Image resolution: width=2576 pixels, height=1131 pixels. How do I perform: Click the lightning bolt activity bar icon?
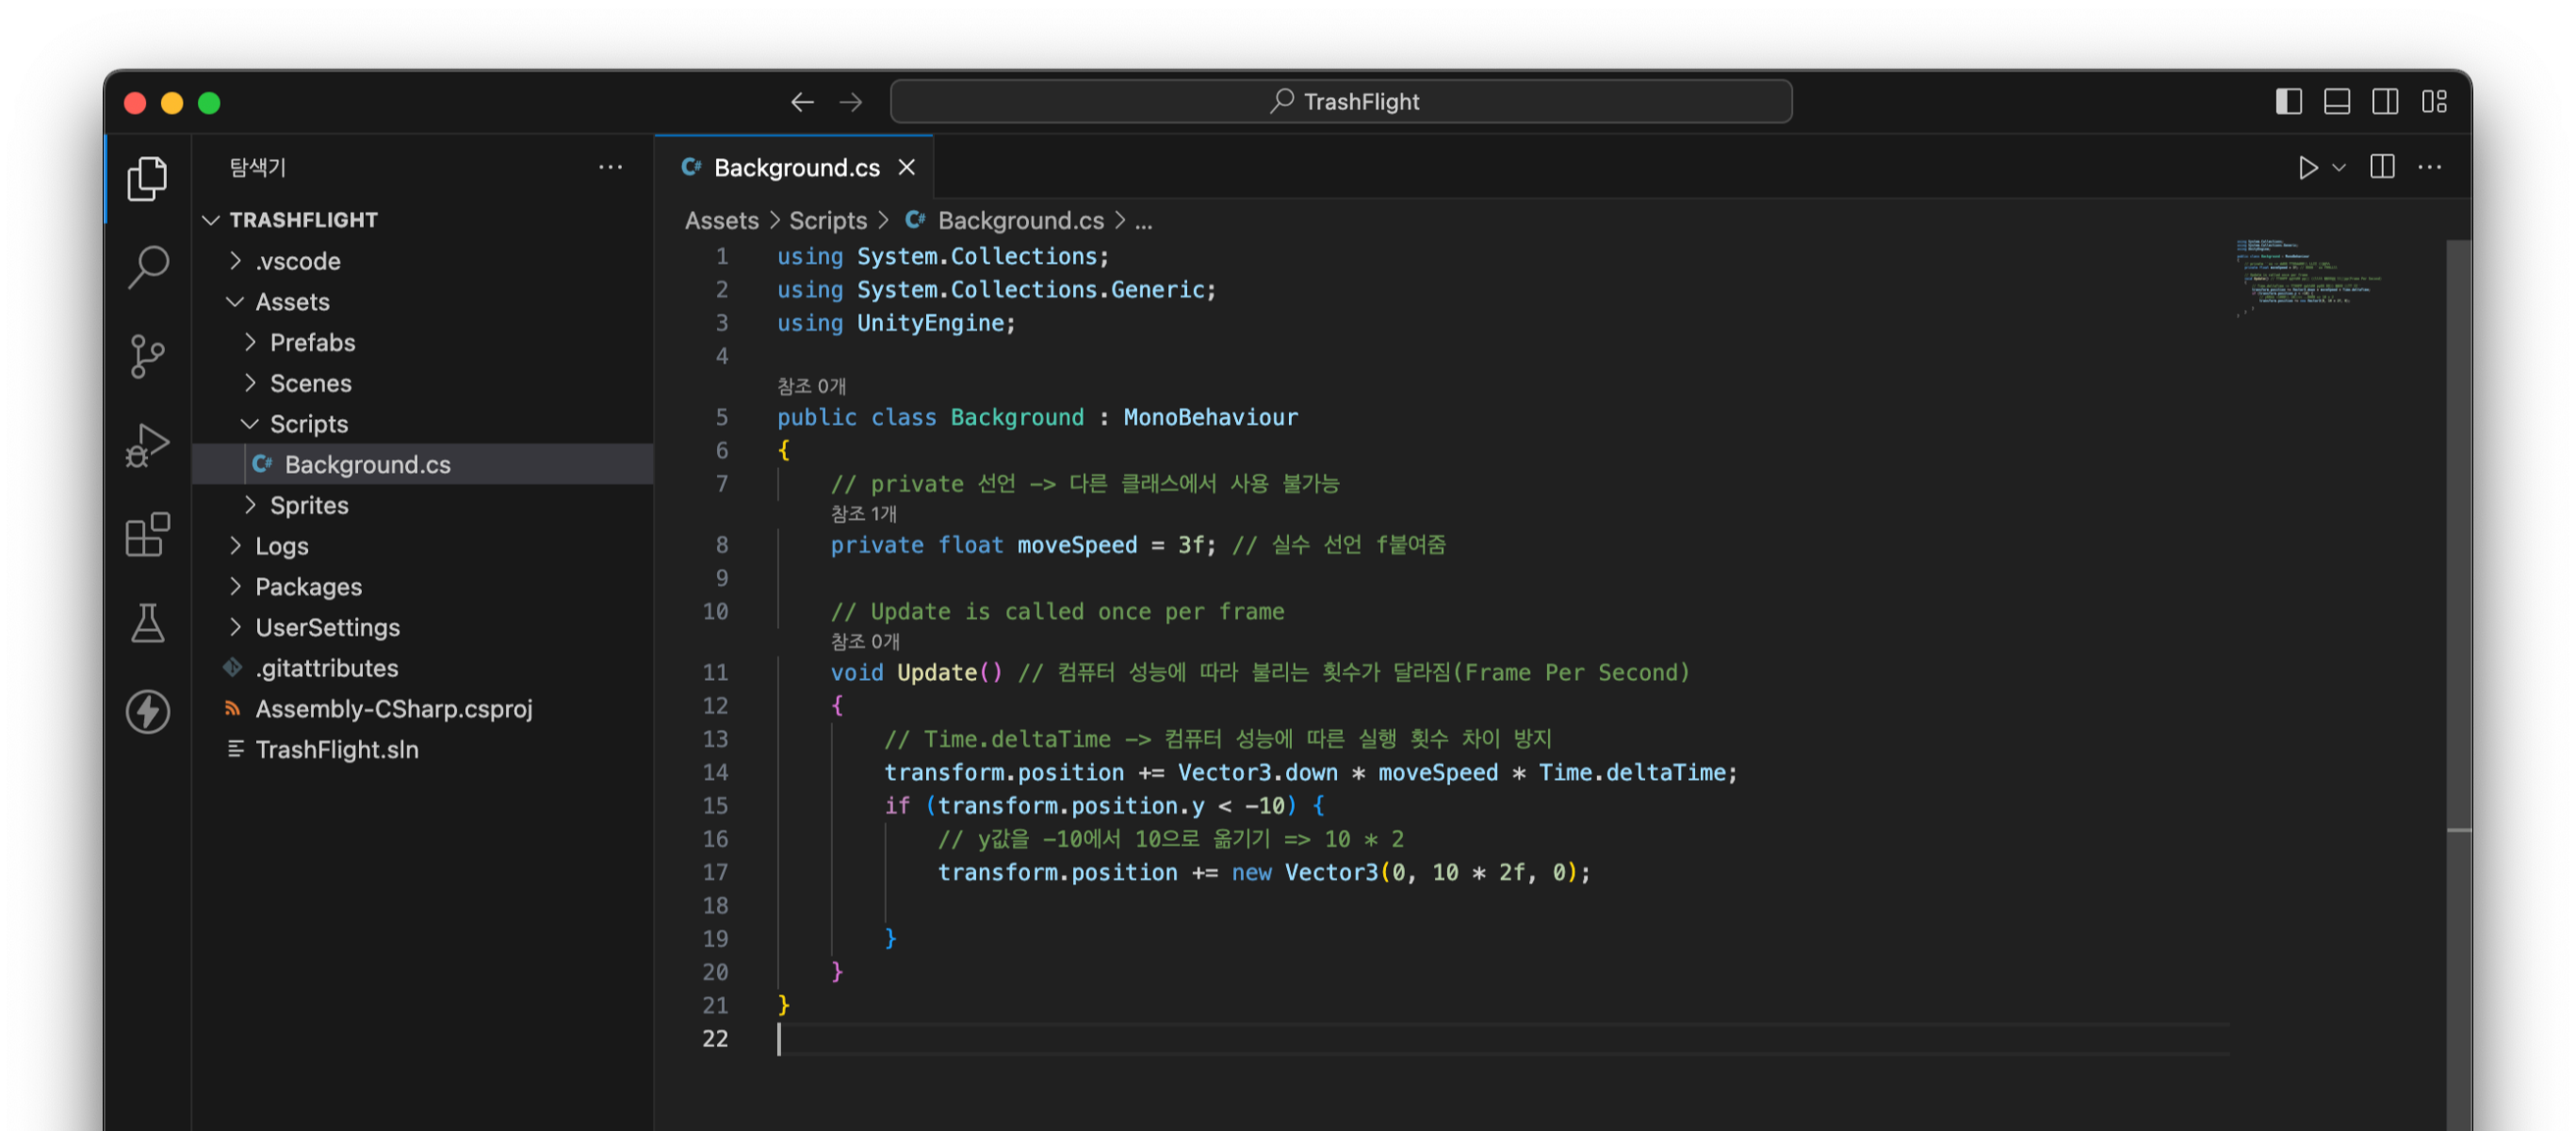click(x=148, y=712)
